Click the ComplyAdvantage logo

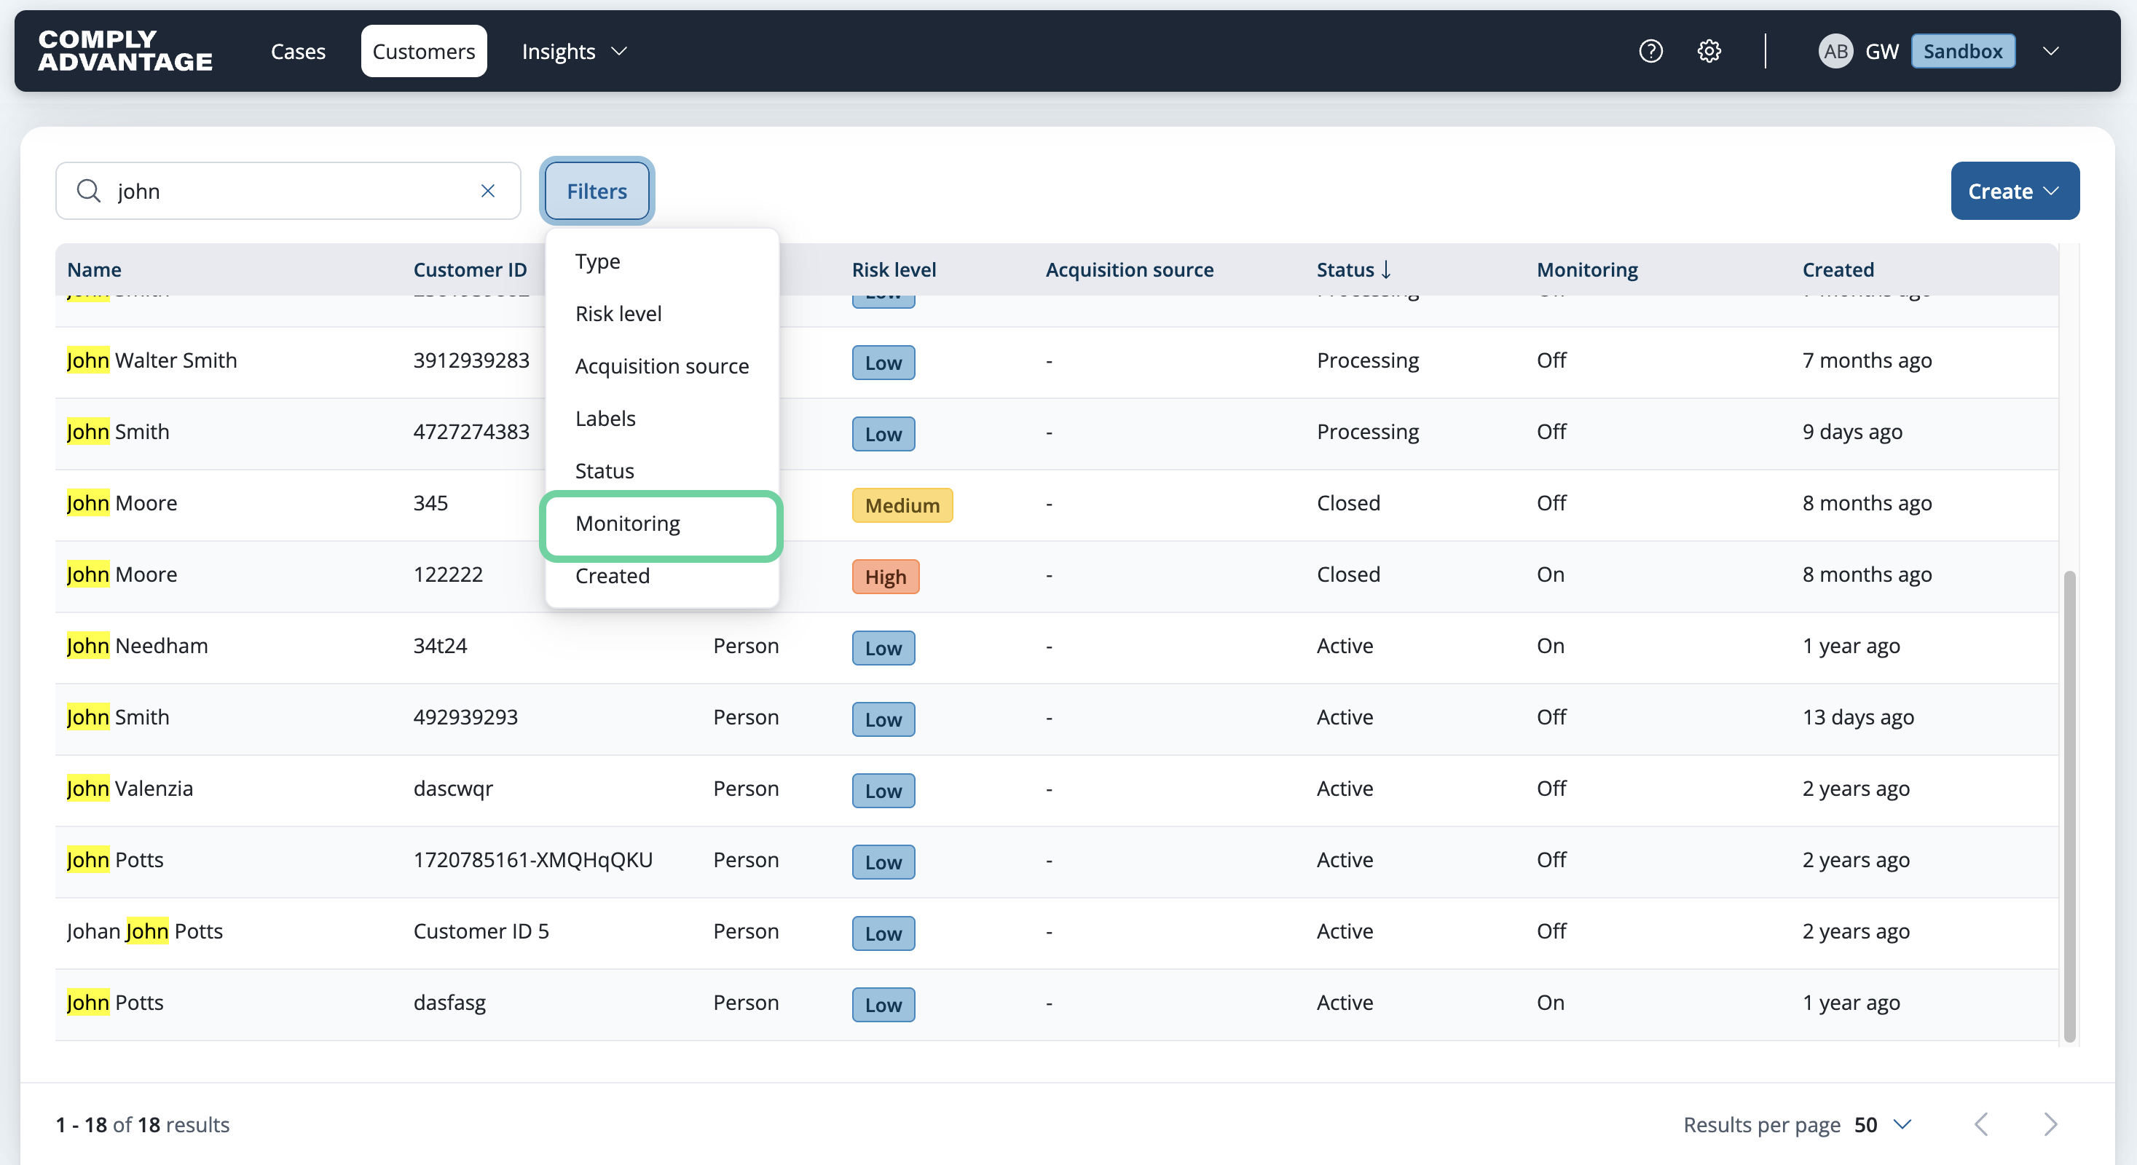(x=125, y=50)
